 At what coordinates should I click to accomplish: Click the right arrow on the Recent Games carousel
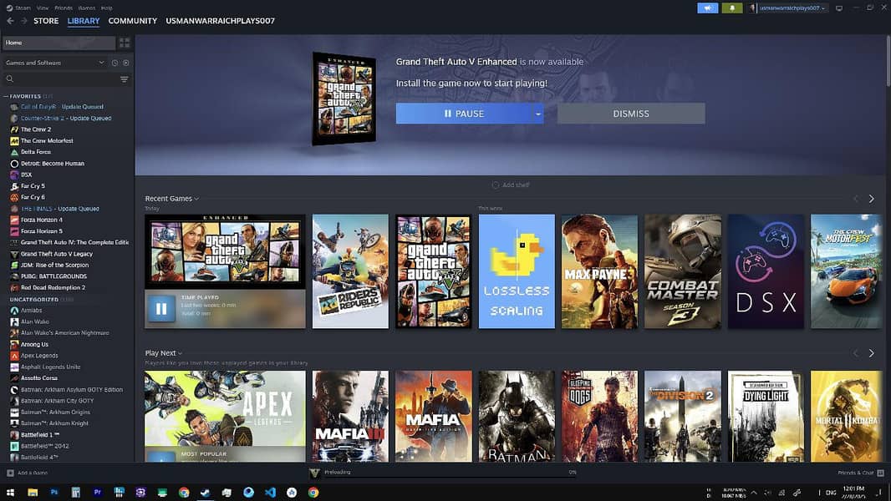coord(871,198)
